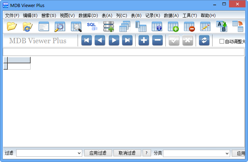Add a table with green plus icon
Viewport: 248px width, 162px height.
tap(173, 27)
